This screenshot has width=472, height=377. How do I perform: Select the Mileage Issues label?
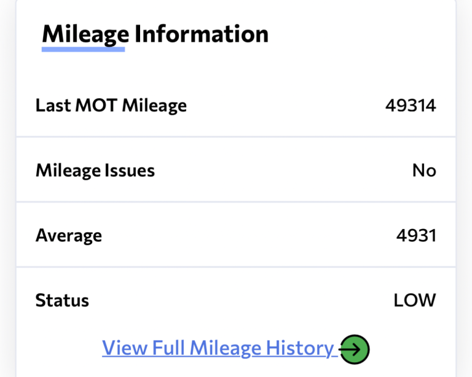click(x=95, y=170)
